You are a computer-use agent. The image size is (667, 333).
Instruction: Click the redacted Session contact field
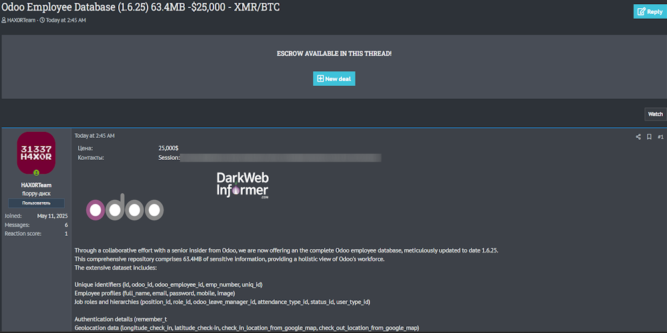pos(280,158)
